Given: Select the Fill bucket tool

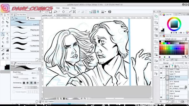Looking at the screenshot, I should tap(3, 50).
